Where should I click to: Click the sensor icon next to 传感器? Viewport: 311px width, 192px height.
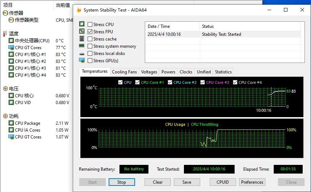click(5, 13)
